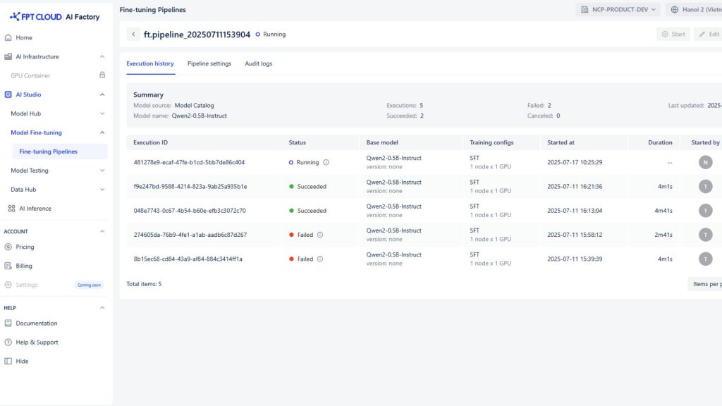This screenshot has height=406, width=722.
Task: Switch to the Pipeline settings tab
Action: coord(209,63)
